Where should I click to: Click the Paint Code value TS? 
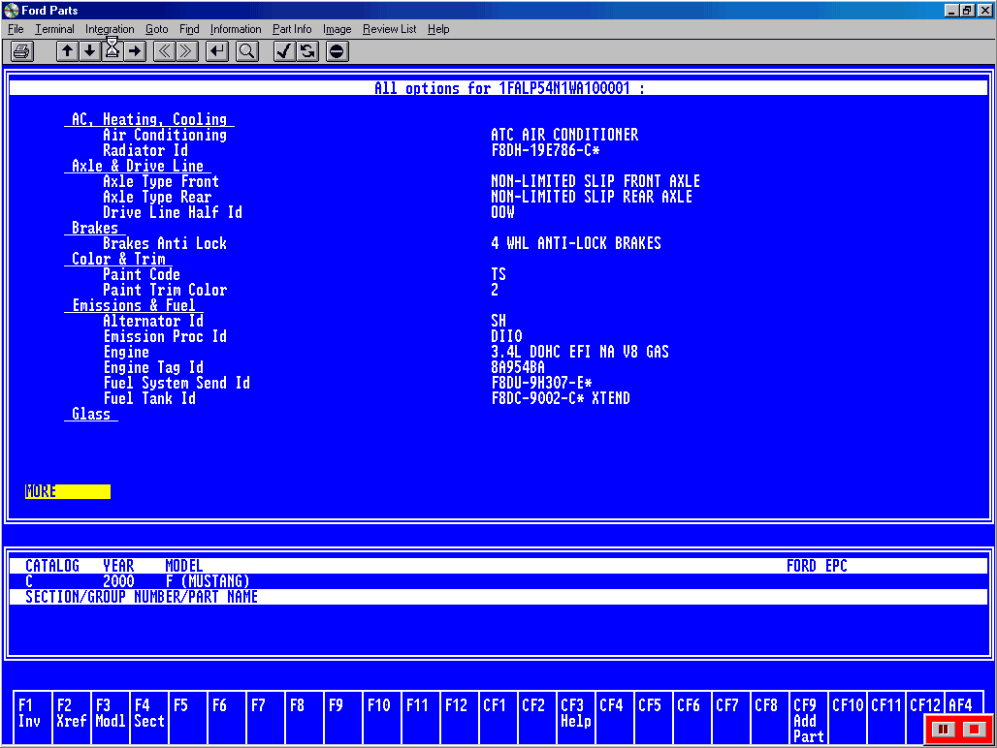(x=498, y=274)
